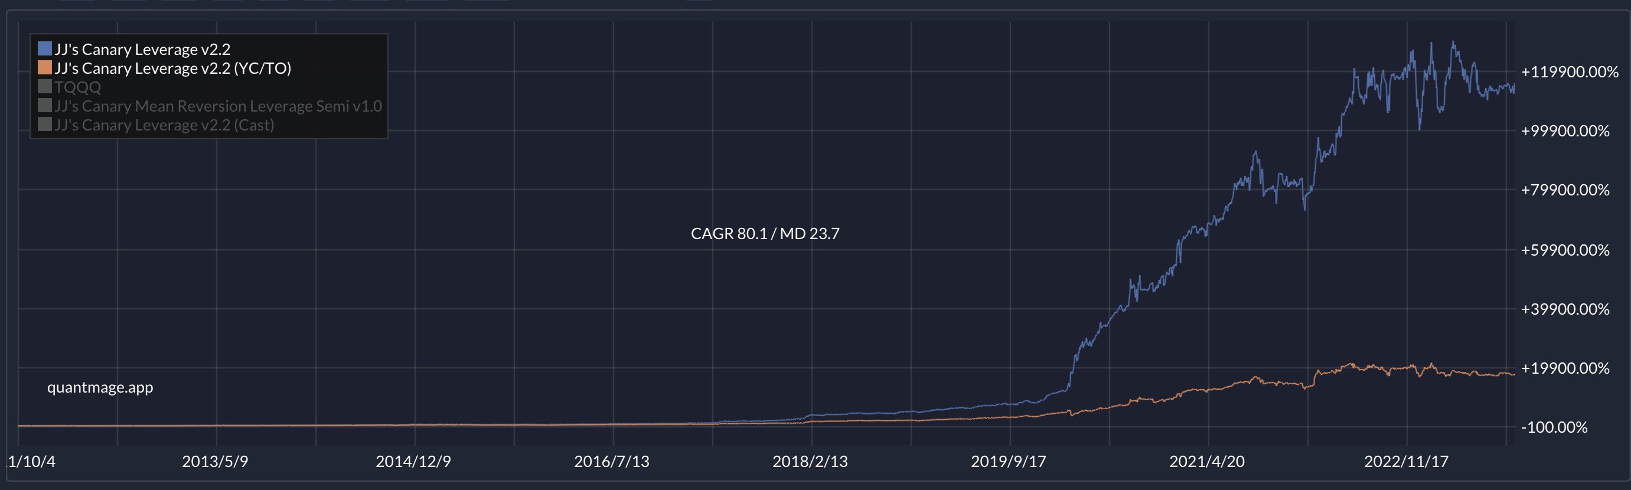The image size is (1631, 490).
Task: Show the TQQQ series via its legend label
Action: (77, 87)
